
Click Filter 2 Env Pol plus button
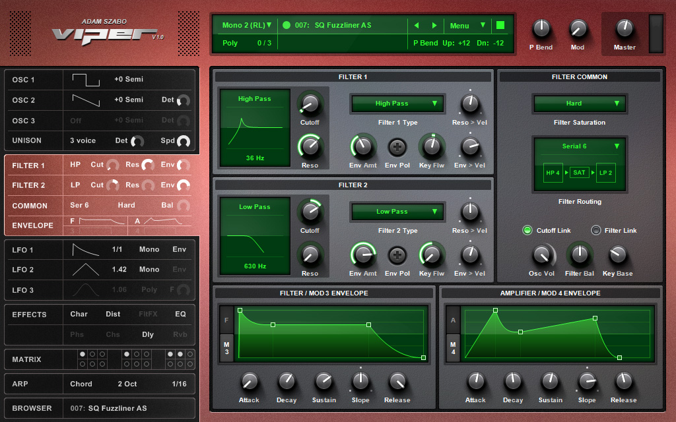tap(397, 255)
